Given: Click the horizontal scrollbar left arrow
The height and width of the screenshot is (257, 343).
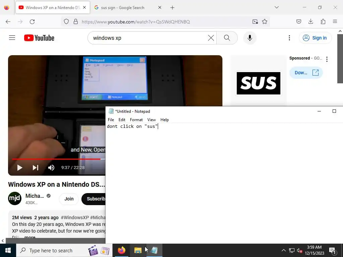Looking at the screenshot, I should coord(3,241).
